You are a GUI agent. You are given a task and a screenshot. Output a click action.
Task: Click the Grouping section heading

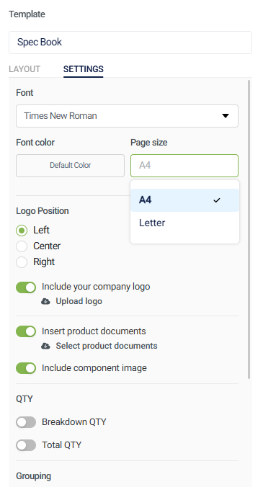[x=34, y=476]
